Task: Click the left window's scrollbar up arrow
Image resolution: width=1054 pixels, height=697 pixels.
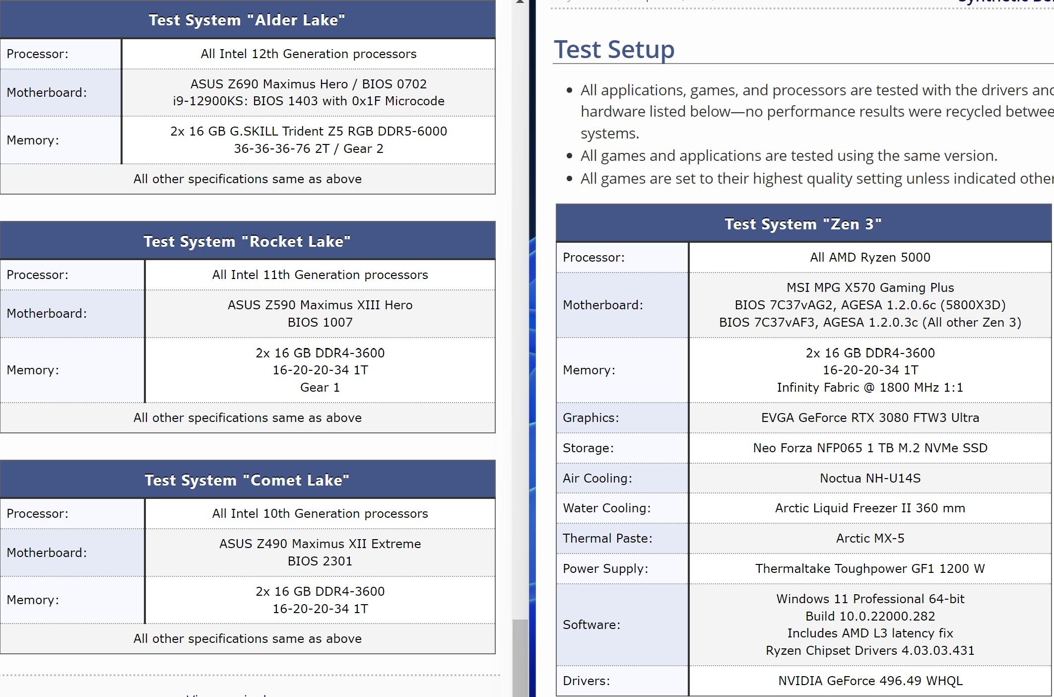Action: pyautogui.click(x=520, y=2)
